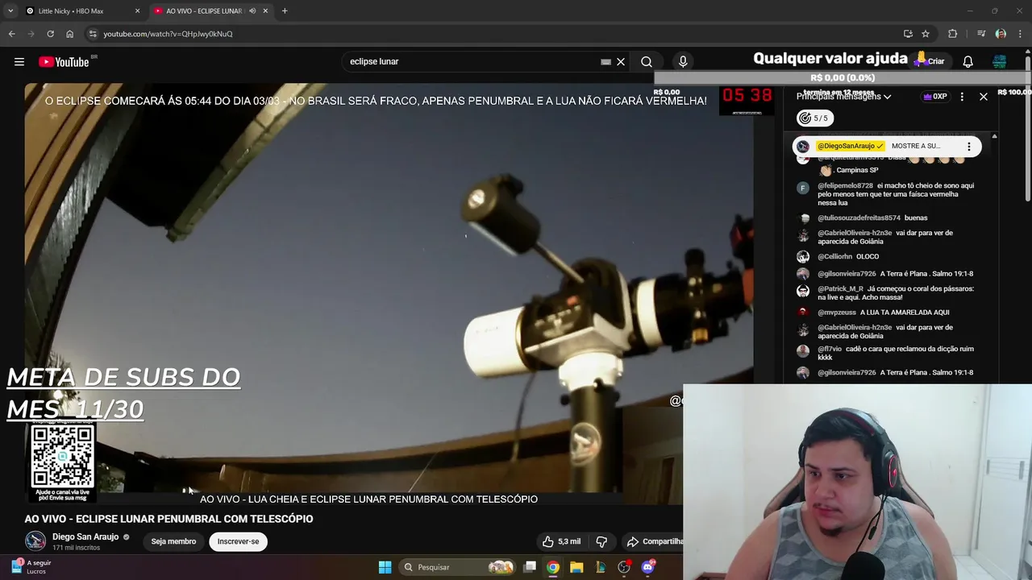This screenshot has width=1032, height=580.
Task: Open OBS Studio from the taskbar
Action: point(624,567)
